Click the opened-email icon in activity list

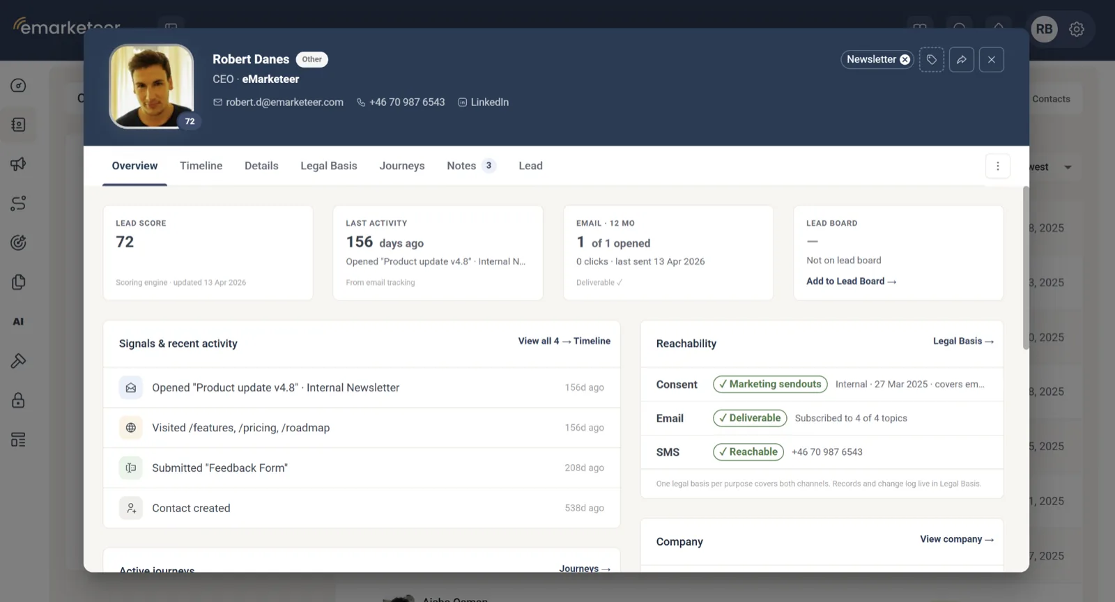131,387
